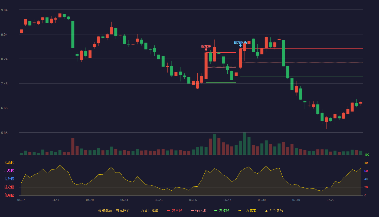Click the blue arrow below 强龙抬头
This screenshot has height=217, width=379.
click(x=240, y=46)
